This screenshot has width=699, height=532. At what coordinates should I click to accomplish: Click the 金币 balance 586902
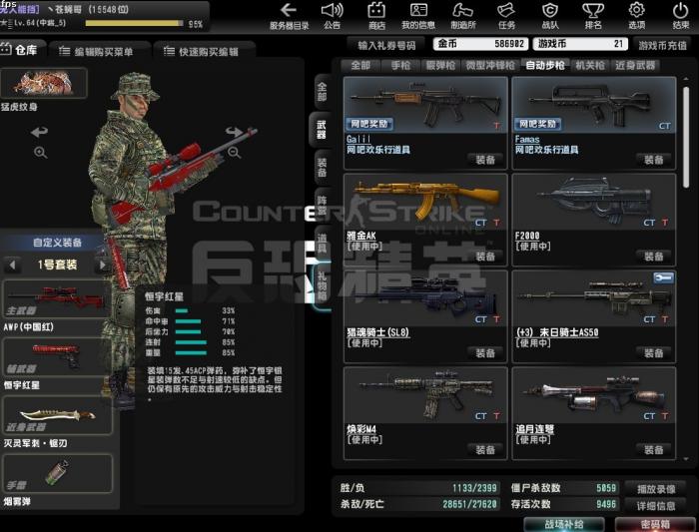480,44
